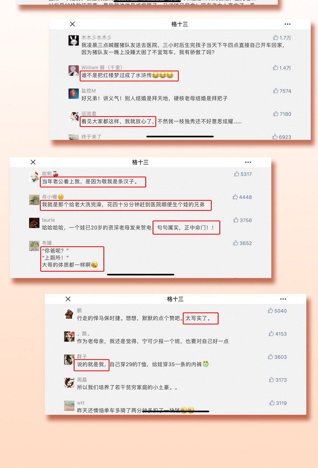The height and width of the screenshot is (468, 318).
Task: Open username 。路。 profile
Action: point(83,334)
